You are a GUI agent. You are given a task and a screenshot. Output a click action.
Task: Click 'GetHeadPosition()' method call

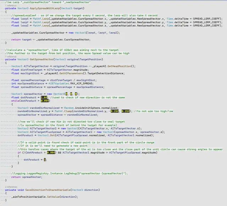pos(121,66)
